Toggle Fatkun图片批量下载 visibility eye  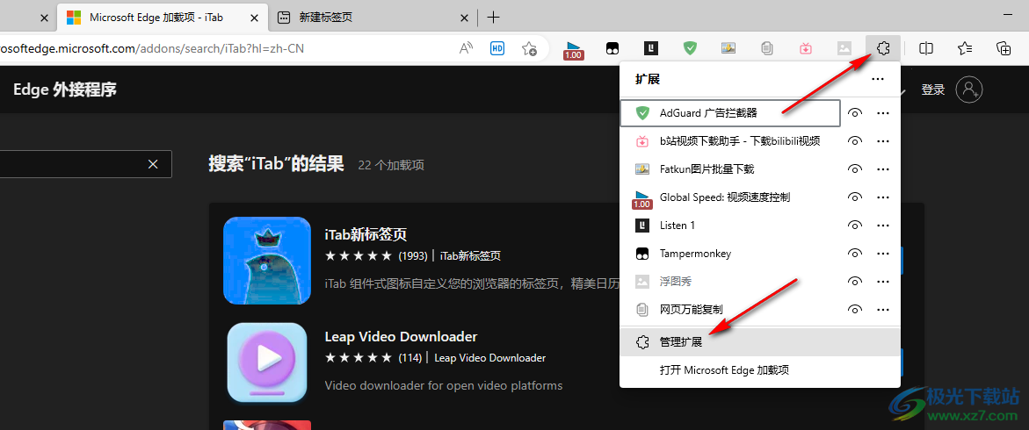854,169
